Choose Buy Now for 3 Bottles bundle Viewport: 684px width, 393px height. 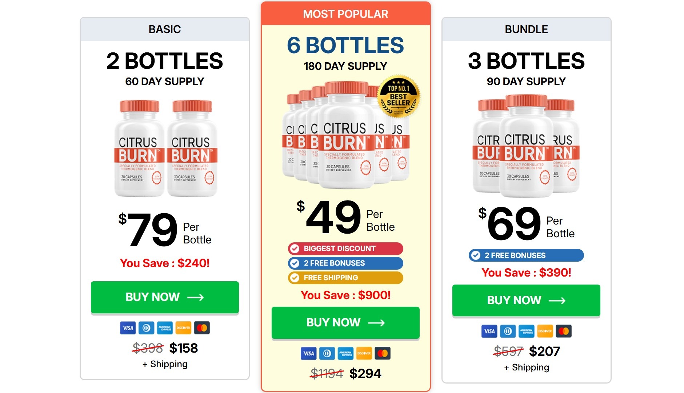point(526,300)
